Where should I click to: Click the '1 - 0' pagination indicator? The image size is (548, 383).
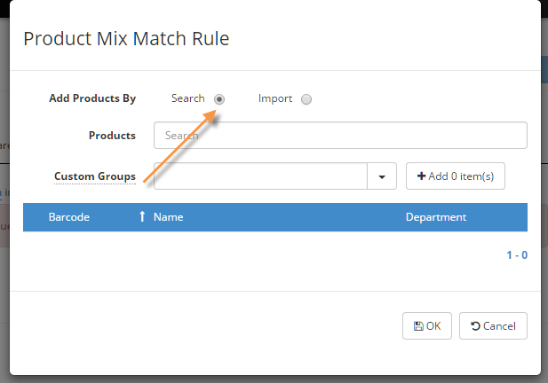point(517,254)
